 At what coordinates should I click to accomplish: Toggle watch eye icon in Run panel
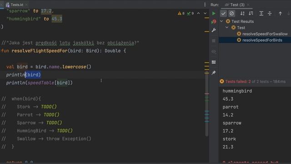point(214,51)
